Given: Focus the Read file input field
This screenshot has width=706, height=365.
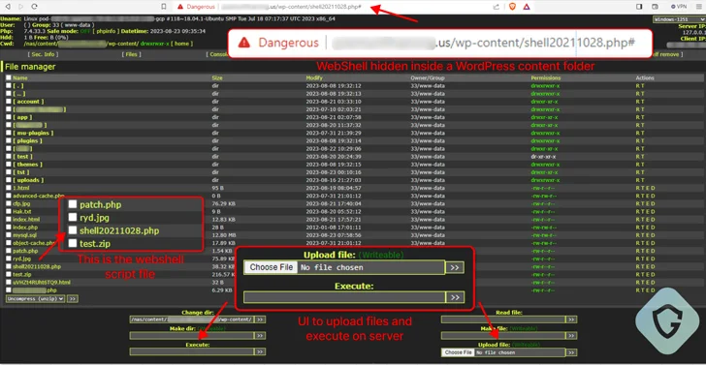Looking at the screenshot, I should pyautogui.click(x=503, y=319).
